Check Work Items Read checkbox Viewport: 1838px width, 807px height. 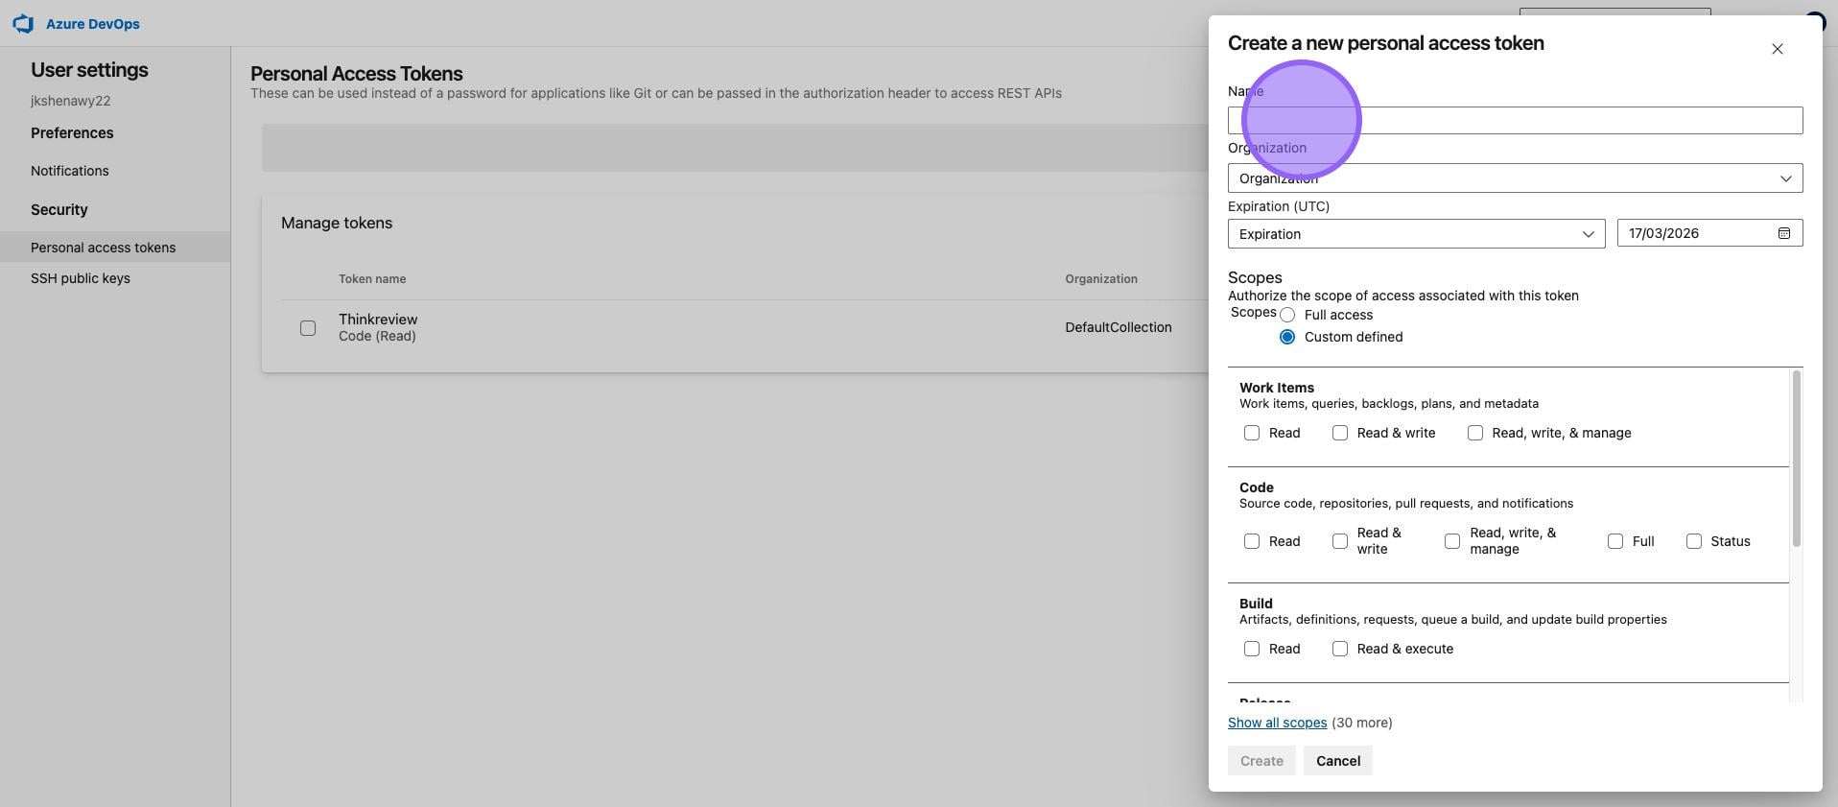pyautogui.click(x=1252, y=433)
